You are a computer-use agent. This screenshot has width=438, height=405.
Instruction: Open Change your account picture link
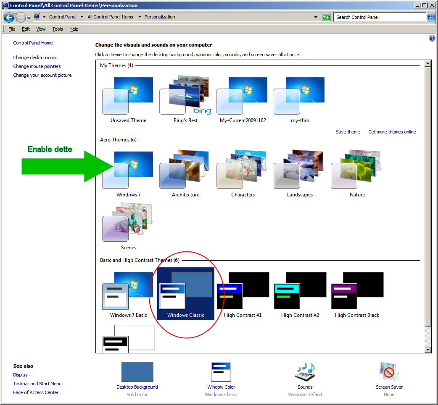(x=42, y=75)
